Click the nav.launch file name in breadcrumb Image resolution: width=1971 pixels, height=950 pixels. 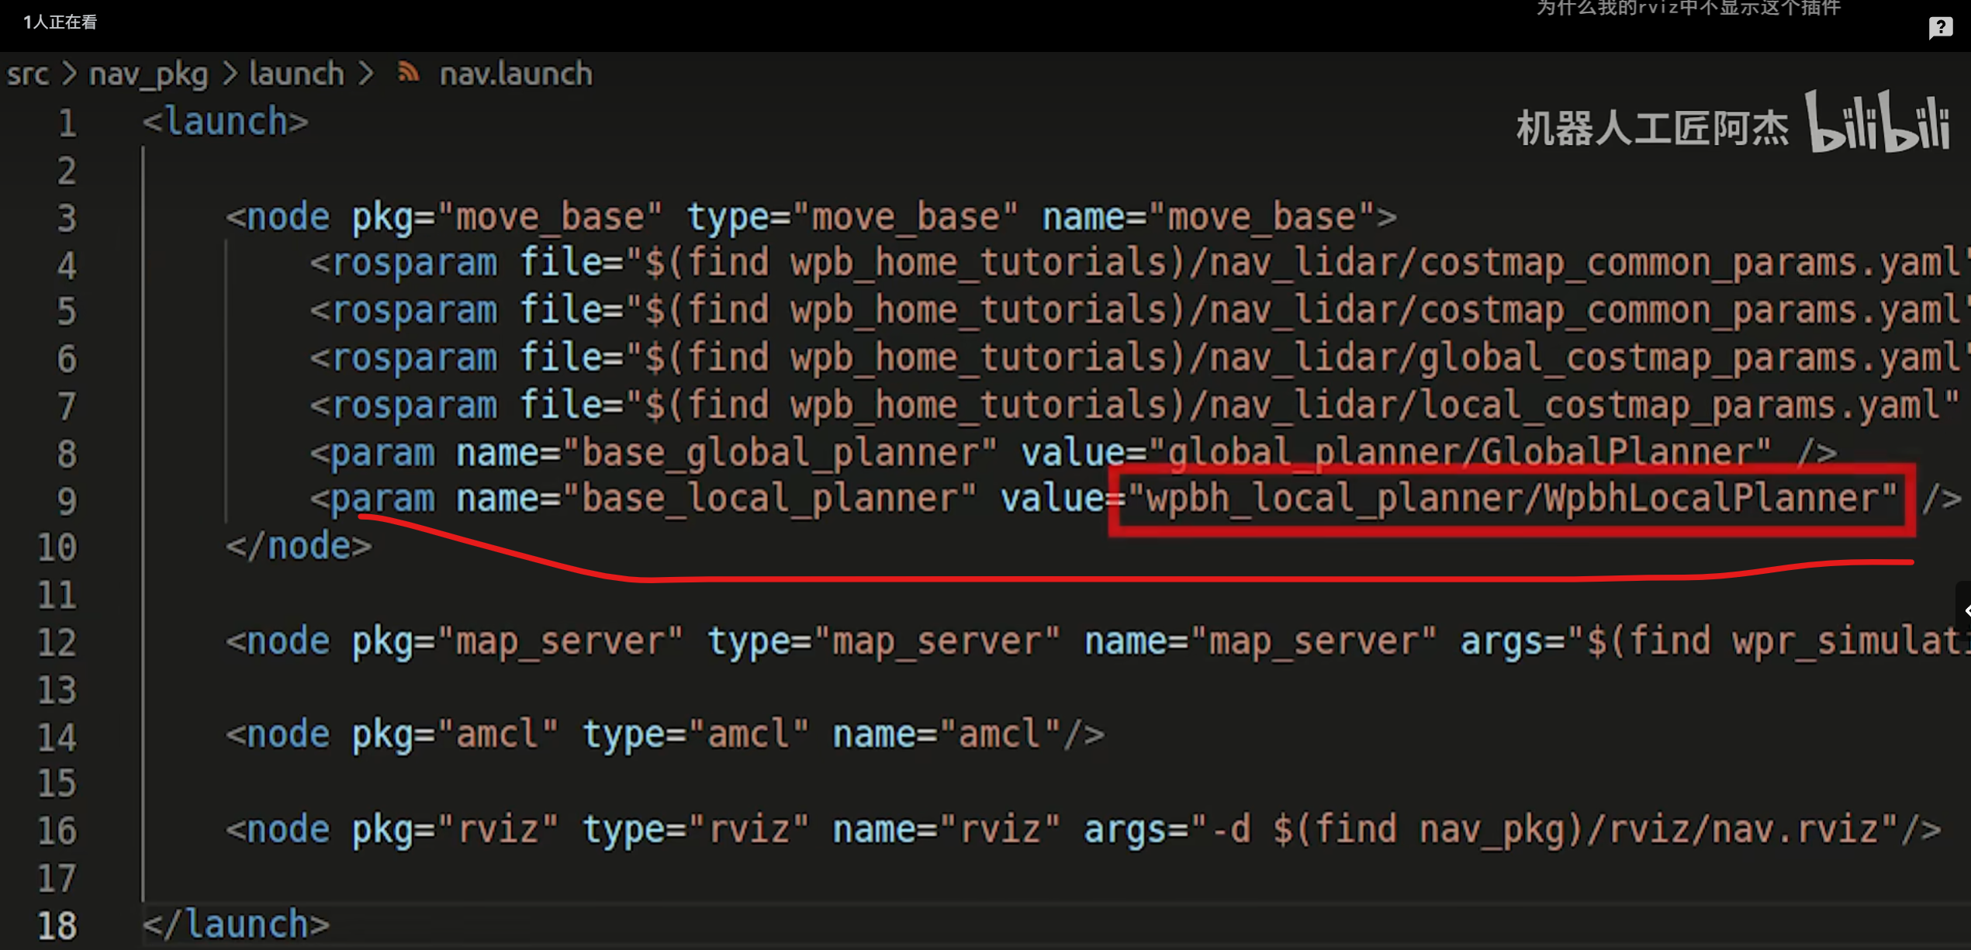point(516,74)
